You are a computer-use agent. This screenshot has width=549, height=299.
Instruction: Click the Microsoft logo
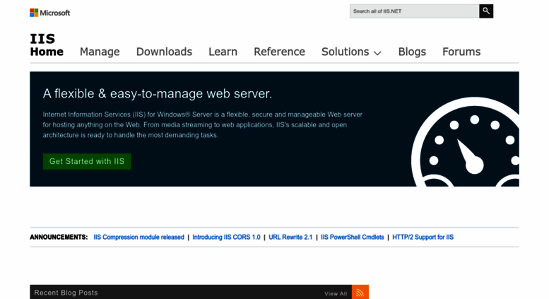tap(49, 13)
